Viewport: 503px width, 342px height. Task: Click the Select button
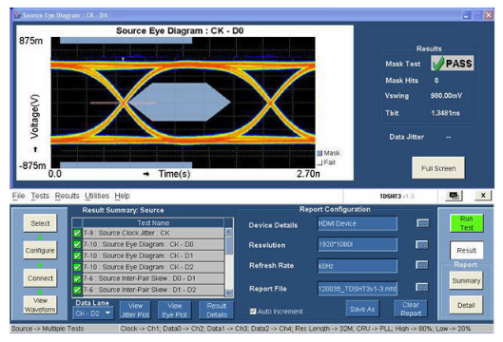pos(40,223)
